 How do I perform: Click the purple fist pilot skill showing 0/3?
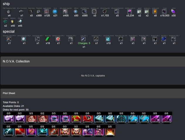tap(54, 119)
